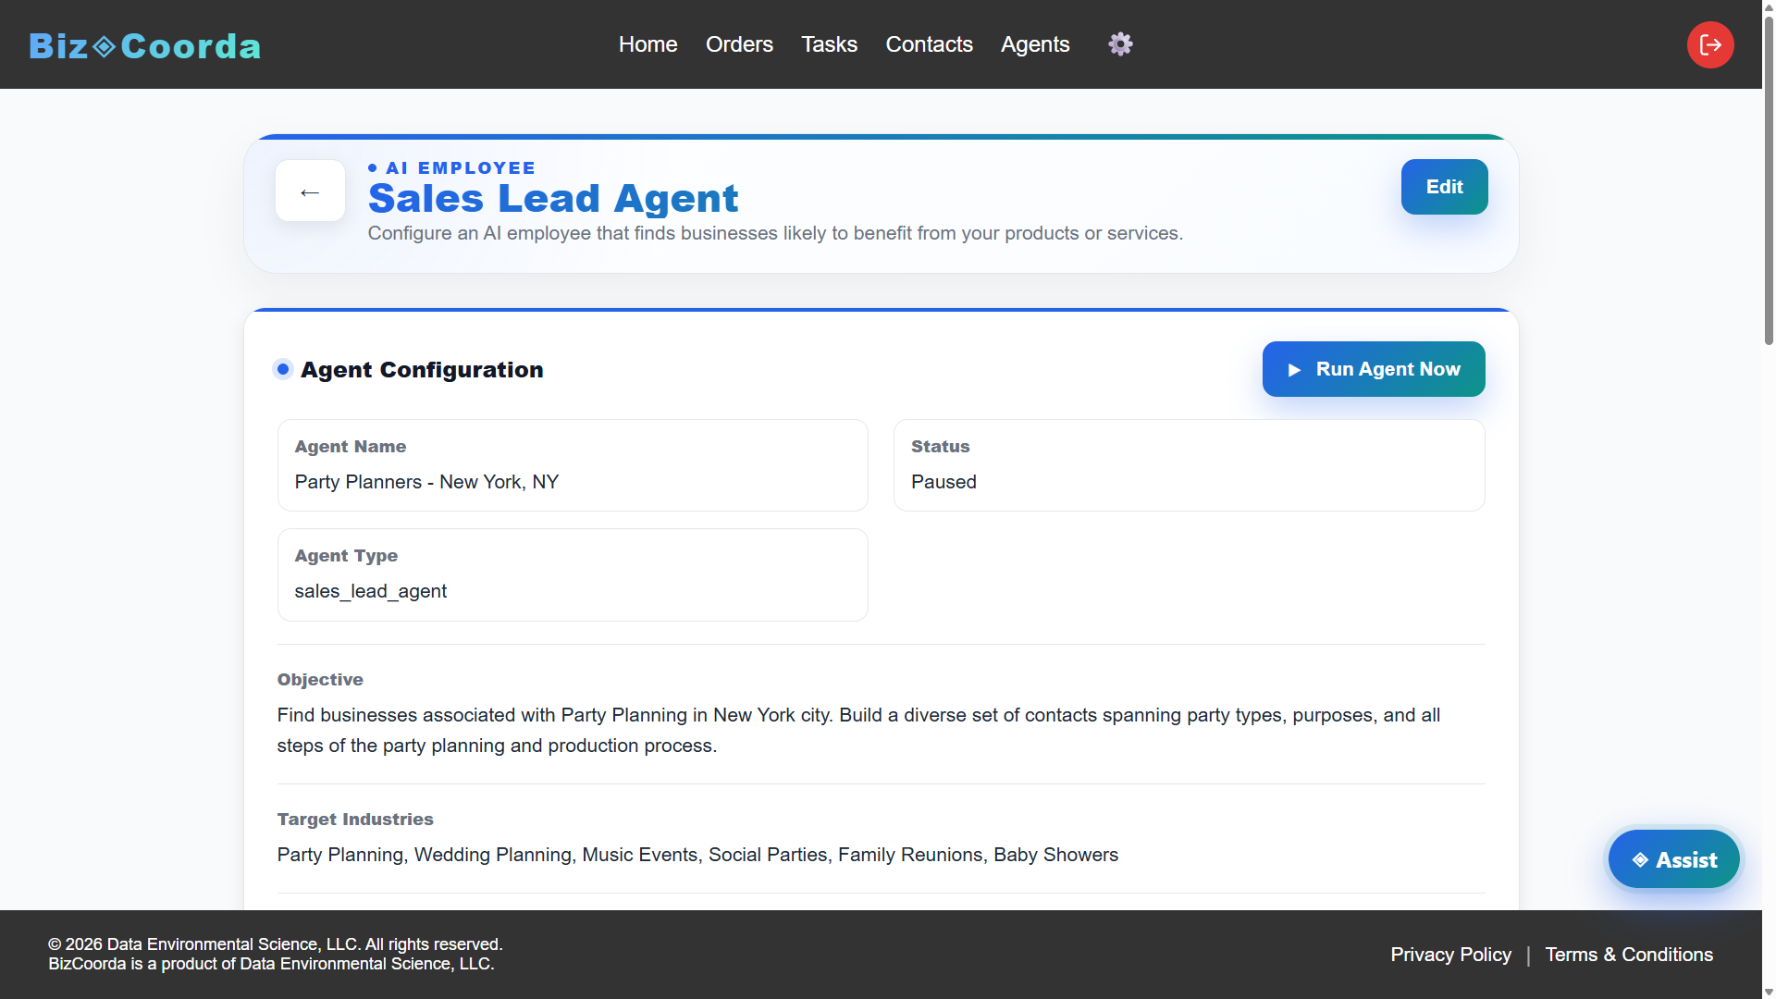Open the Assist chat button
Viewport: 1776px width, 999px height.
[1673, 859]
